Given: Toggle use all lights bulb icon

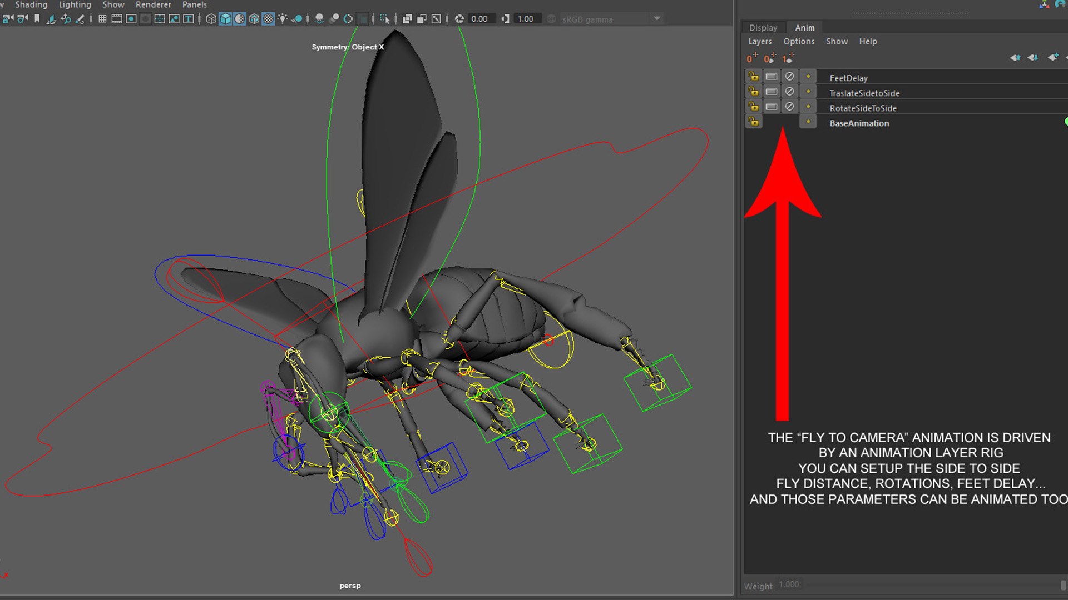Looking at the screenshot, I should [283, 19].
